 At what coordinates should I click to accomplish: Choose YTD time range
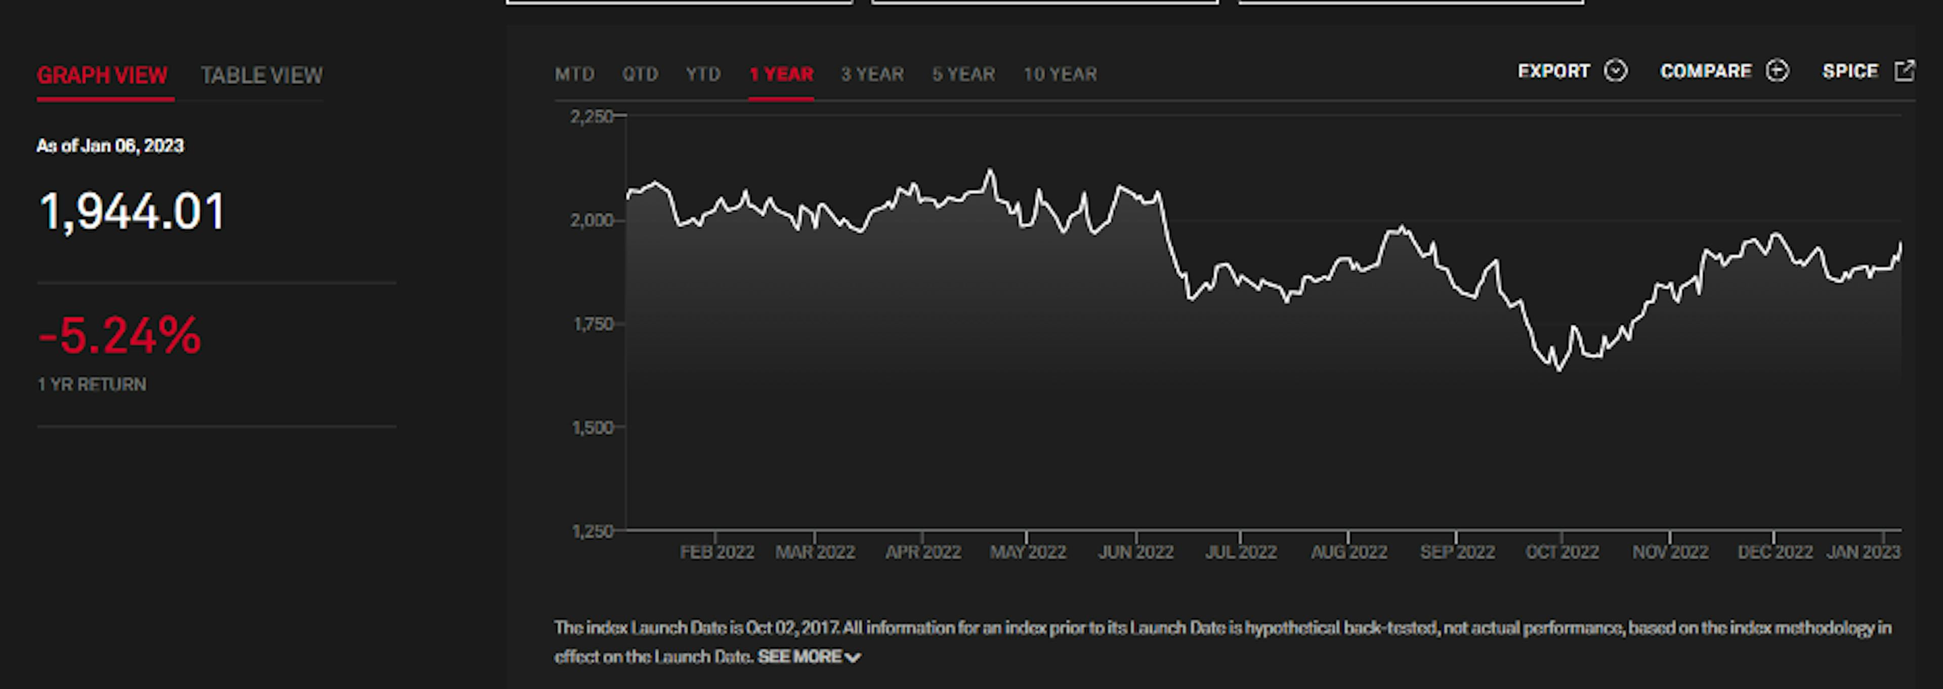pyautogui.click(x=703, y=74)
